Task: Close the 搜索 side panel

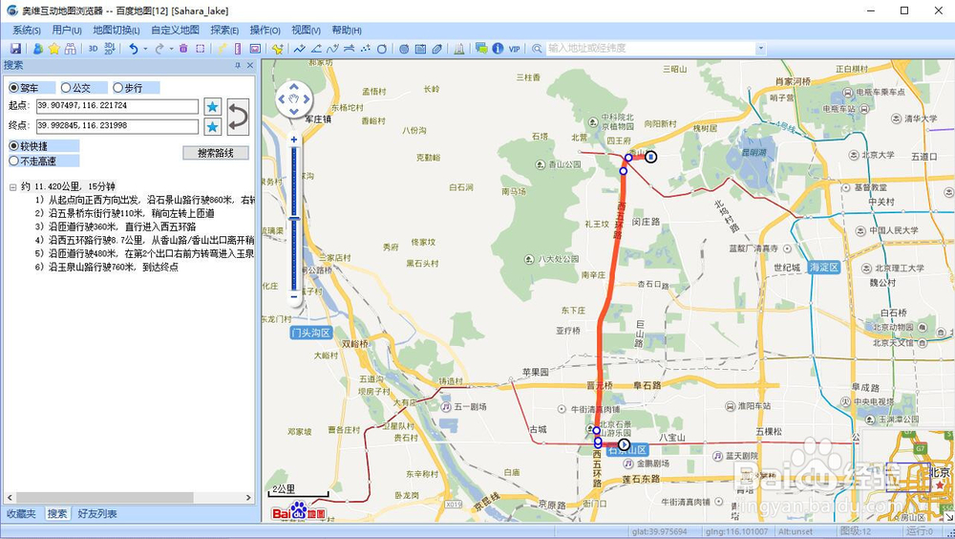Action: pos(249,65)
